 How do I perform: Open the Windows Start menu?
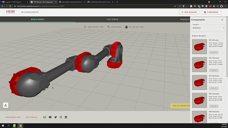click(3, 126)
